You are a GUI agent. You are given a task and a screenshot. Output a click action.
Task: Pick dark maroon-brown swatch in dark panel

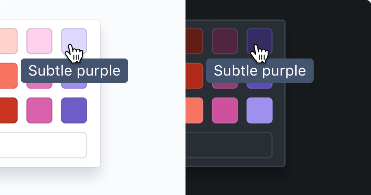[194, 41]
